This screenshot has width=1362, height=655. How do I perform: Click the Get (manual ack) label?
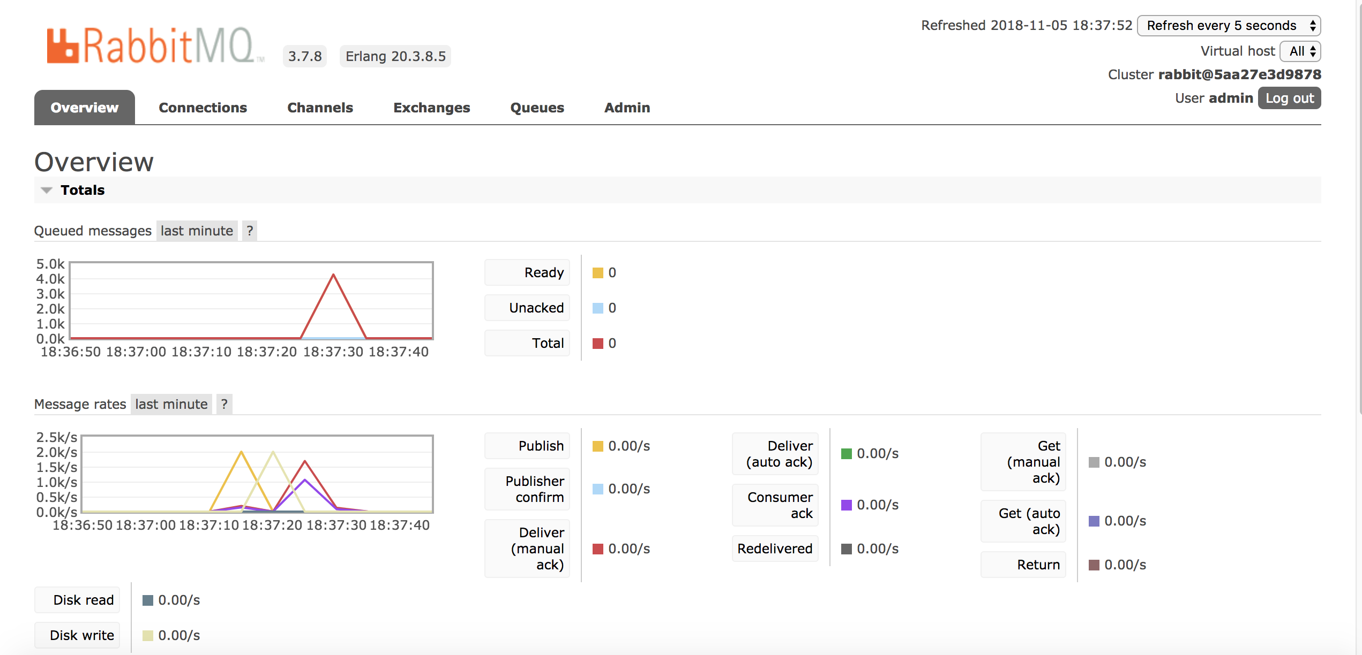tap(1023, 462)
